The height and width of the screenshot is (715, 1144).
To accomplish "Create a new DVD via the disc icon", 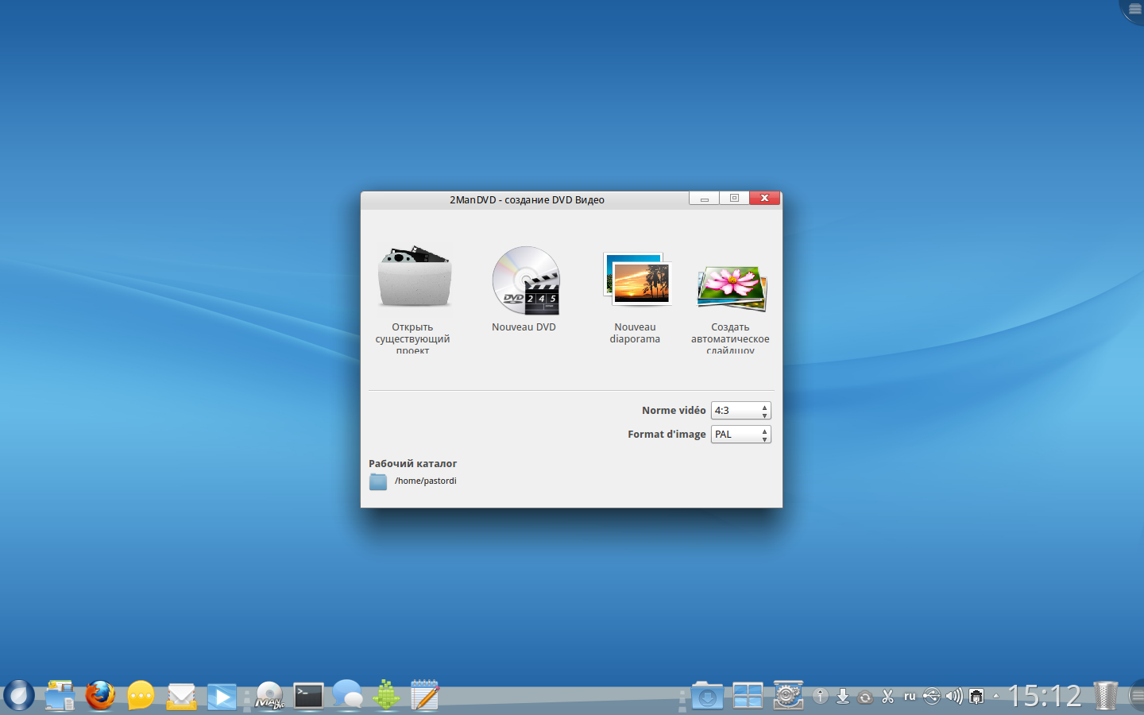I will (525, 280).
